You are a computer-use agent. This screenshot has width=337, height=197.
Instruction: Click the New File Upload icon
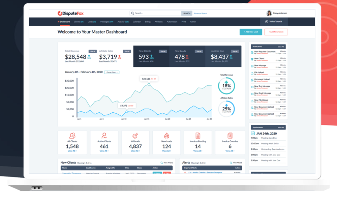252,101
